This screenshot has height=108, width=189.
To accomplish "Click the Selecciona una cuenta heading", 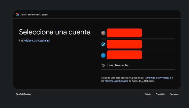I will point(55,32).
